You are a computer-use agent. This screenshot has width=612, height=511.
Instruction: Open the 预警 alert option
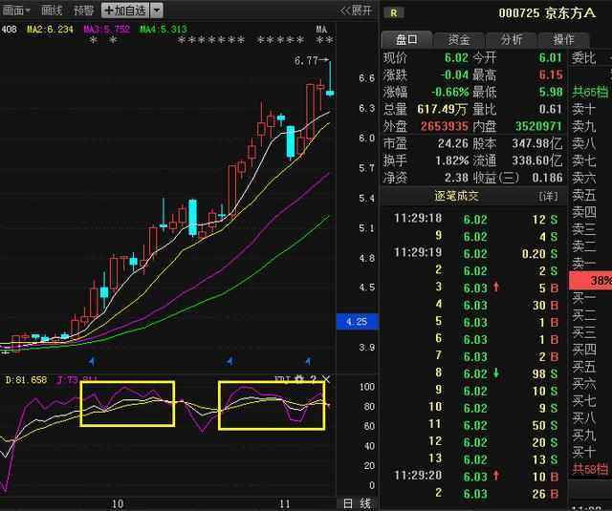click(x=83, y=11)
